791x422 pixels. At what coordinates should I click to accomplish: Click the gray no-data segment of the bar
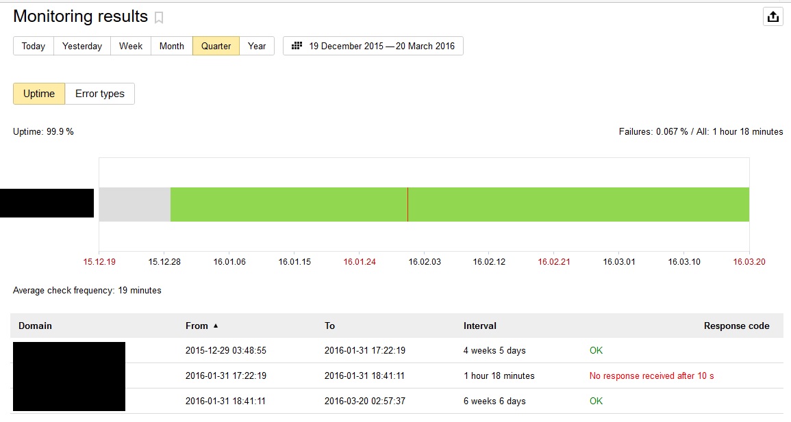[x=135, y=205]
